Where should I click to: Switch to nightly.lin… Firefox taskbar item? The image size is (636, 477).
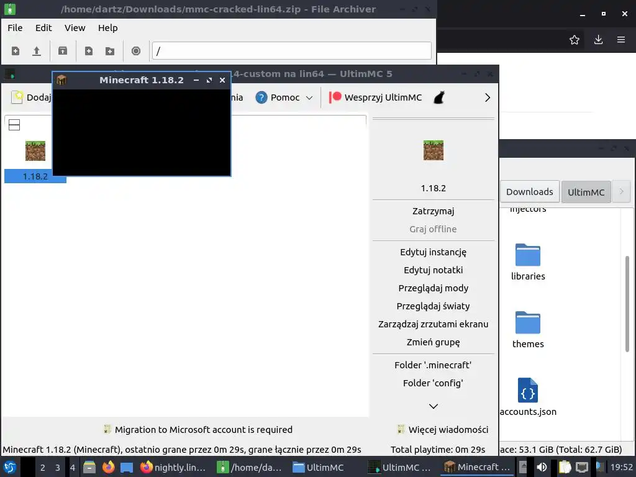coord(173,467)
